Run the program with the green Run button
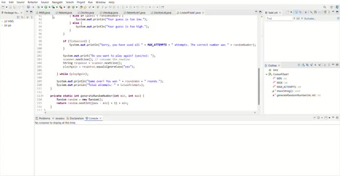The image size is (340, 176). [x=46, y=7]
